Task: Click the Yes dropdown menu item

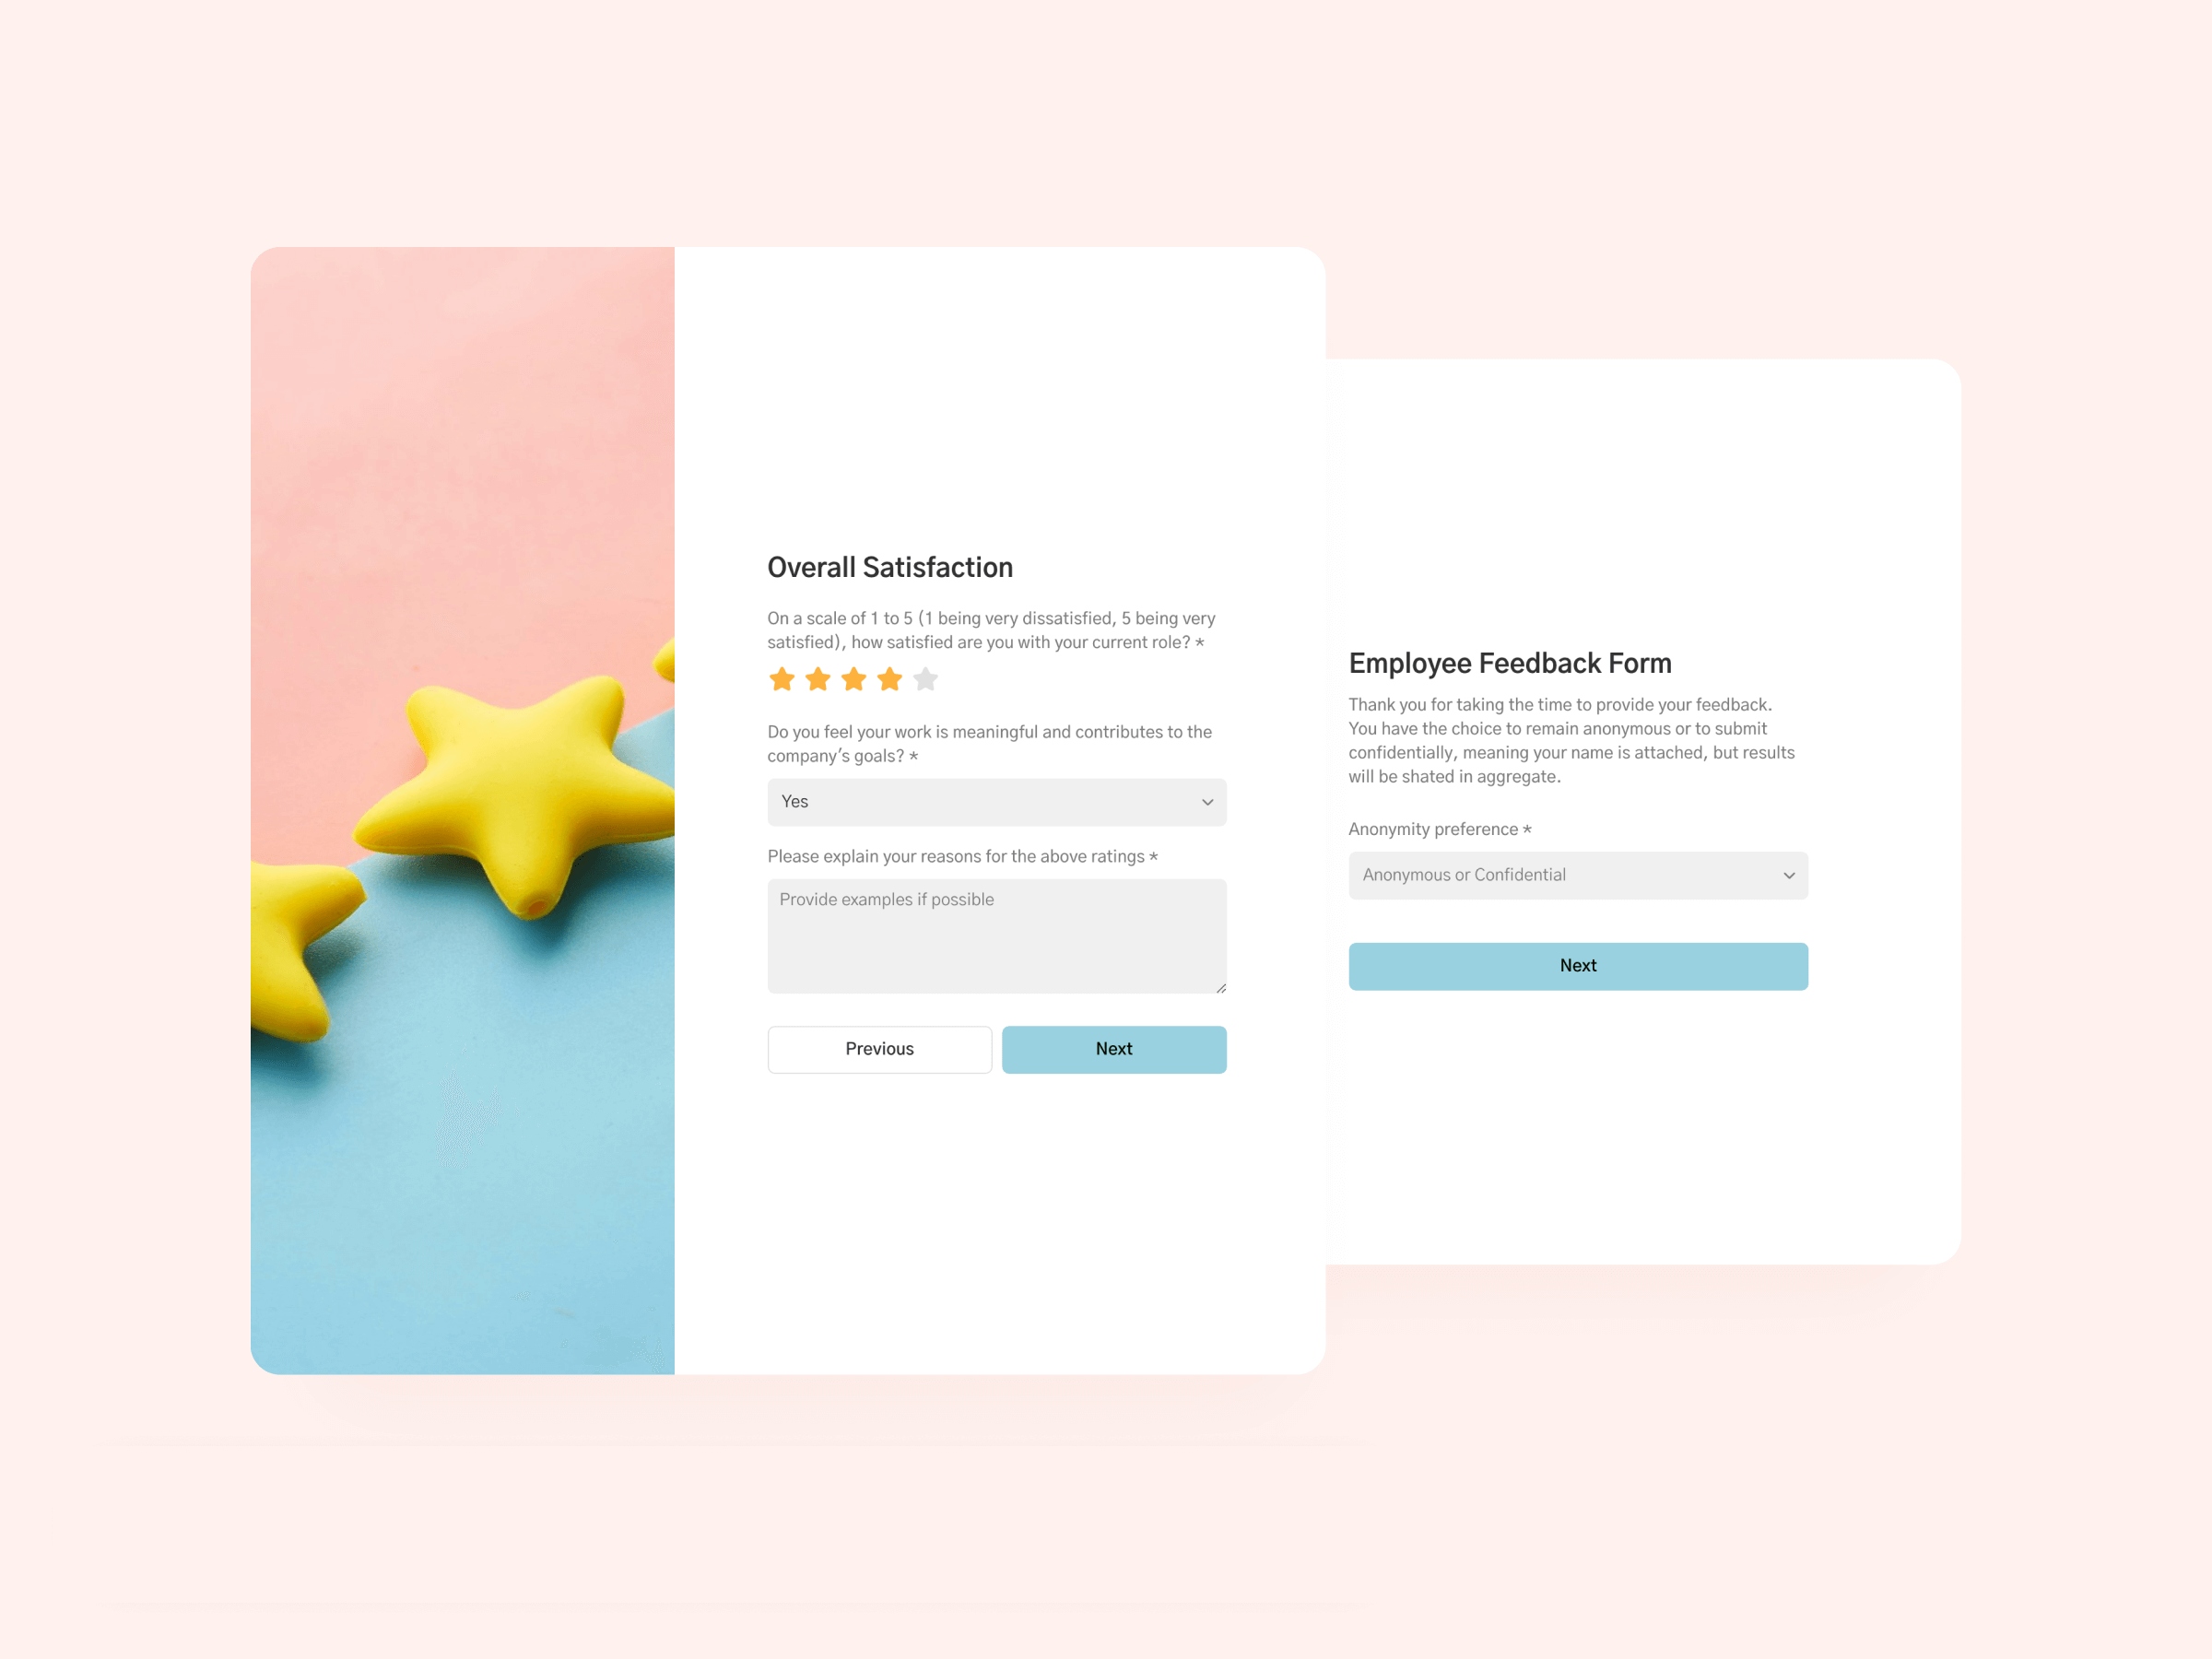Action: 996,800
